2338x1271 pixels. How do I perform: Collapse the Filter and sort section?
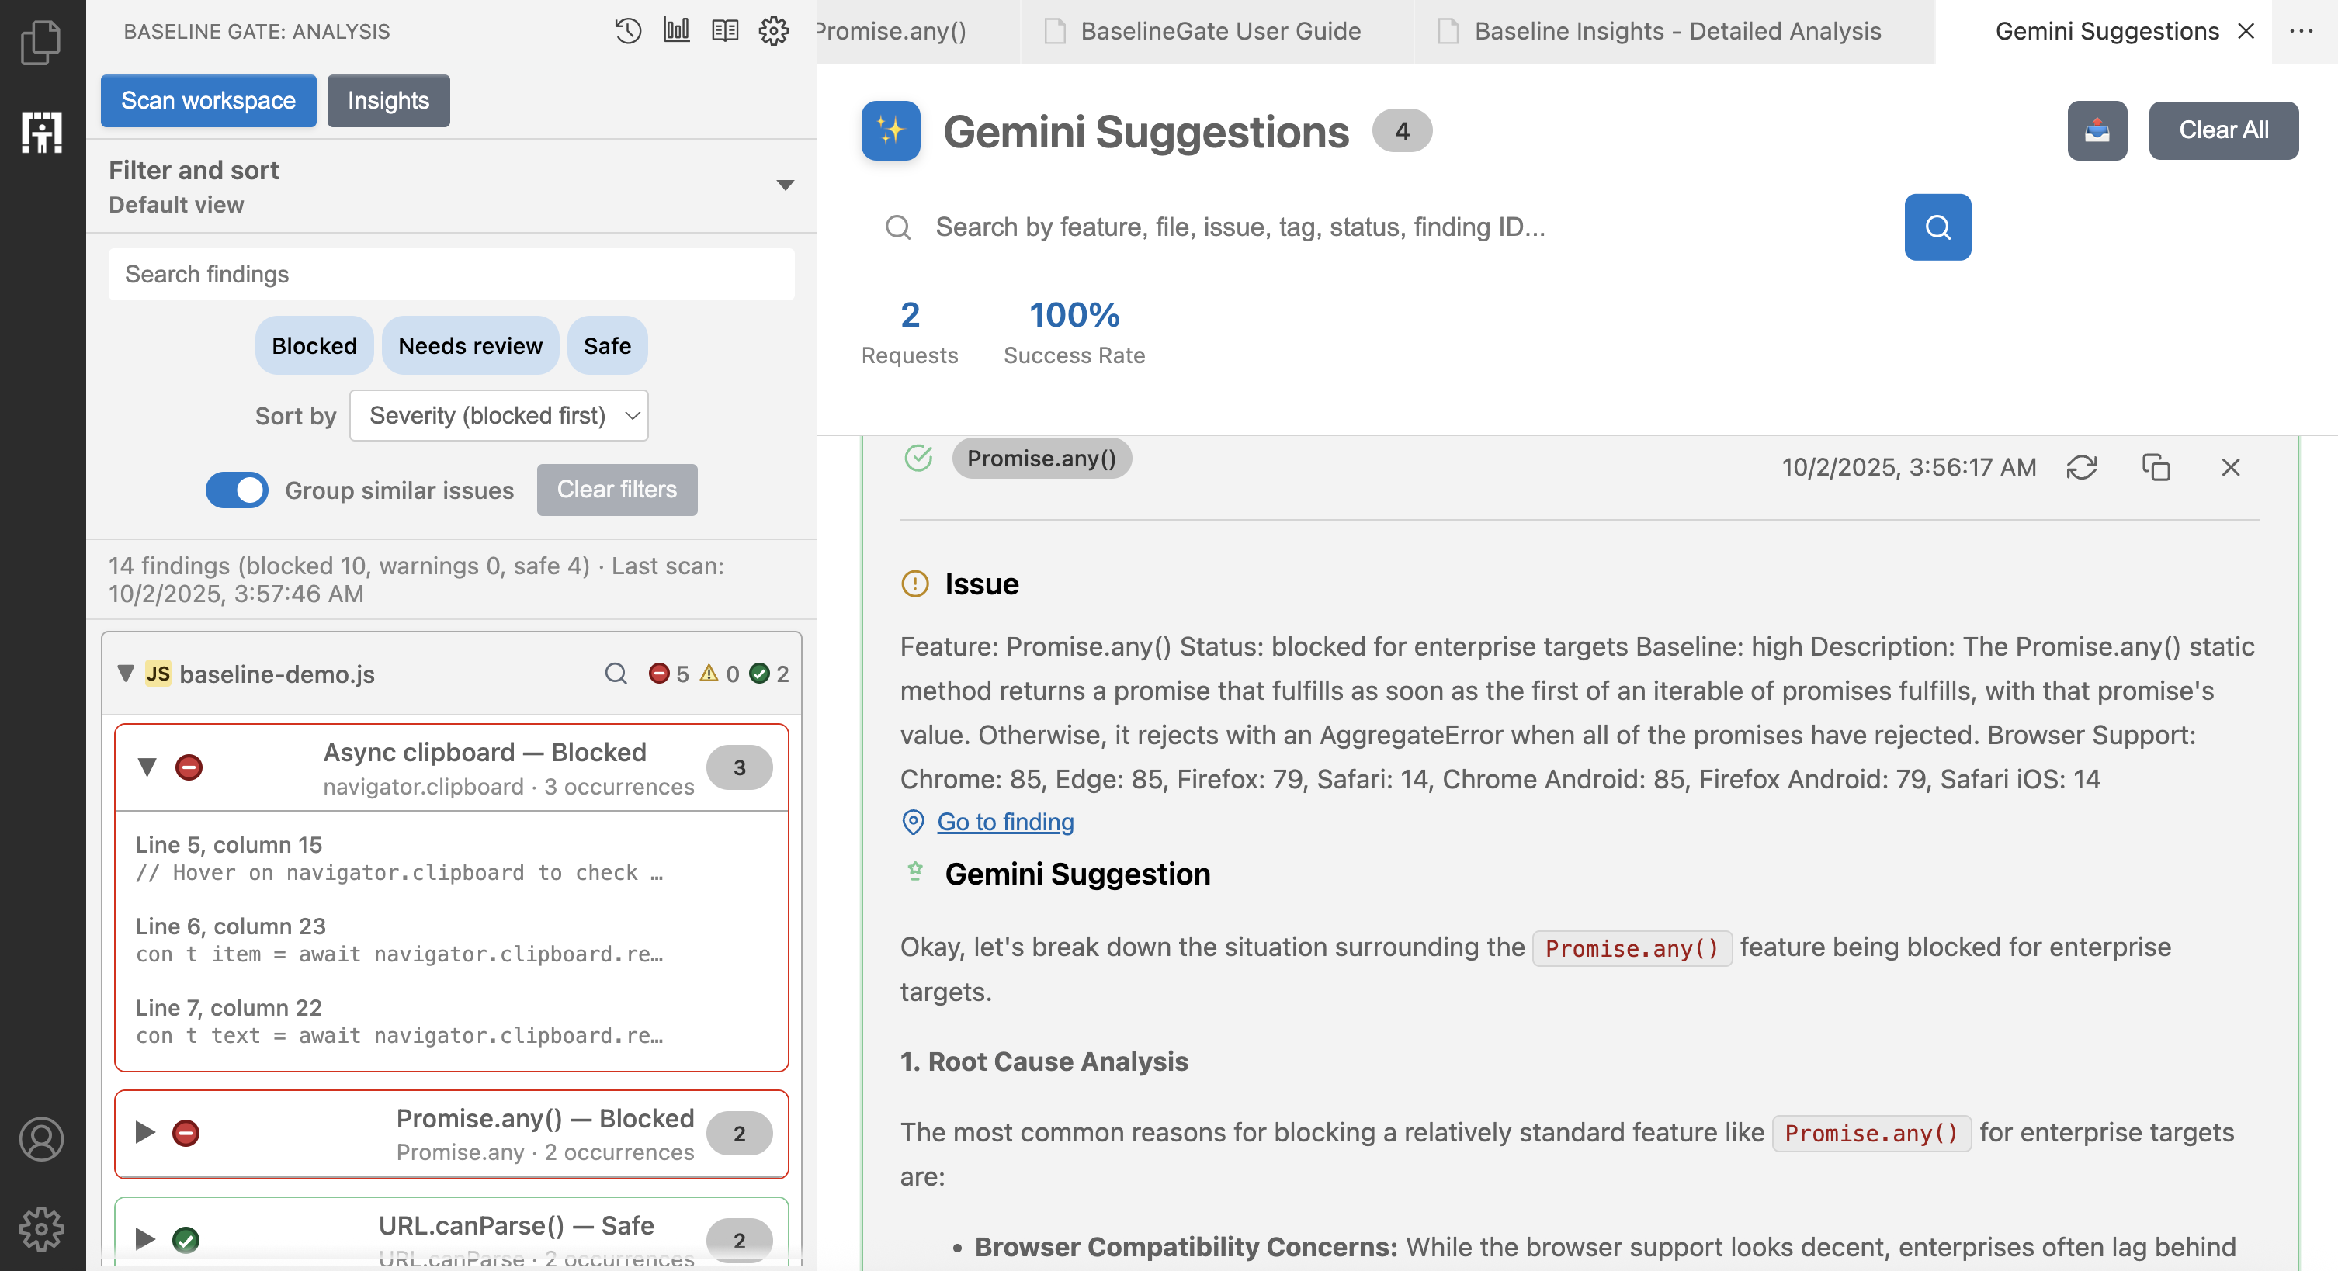coord(785,185)
